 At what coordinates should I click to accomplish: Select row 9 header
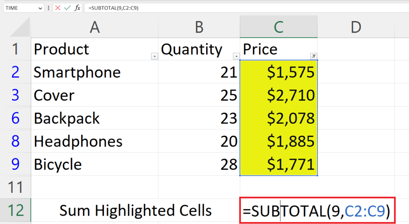tap(16, 164)
